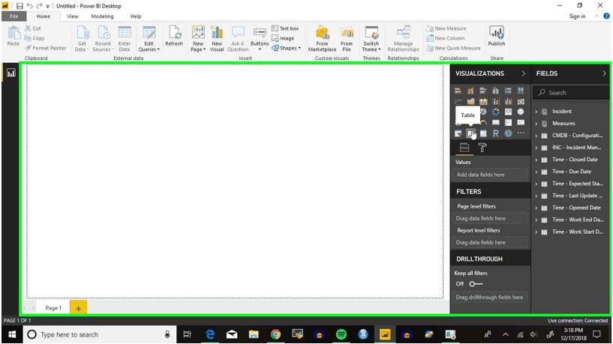Select the Stacked bar chart visualization
The width and height of the screenshot is (613, 344).
(x=458, y=91)
